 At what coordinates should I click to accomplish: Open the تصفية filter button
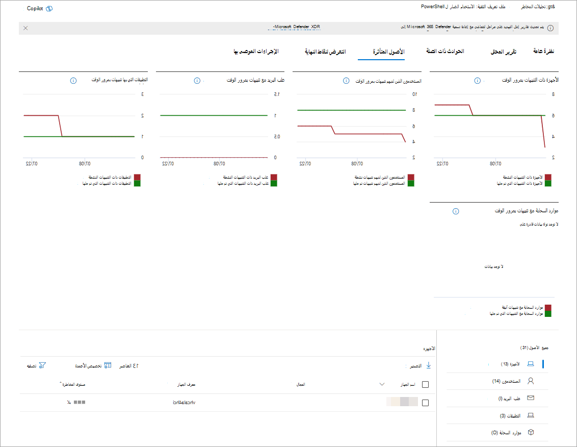pos(31,366)
